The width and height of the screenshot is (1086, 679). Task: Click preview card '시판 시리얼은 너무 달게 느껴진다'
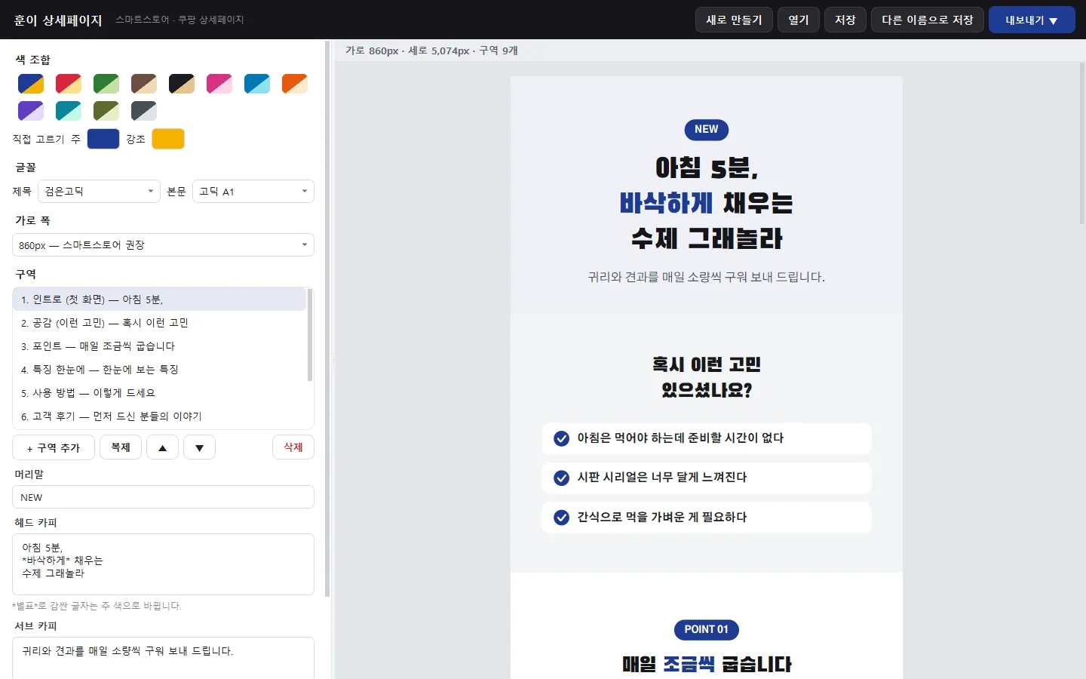coord(707,478)
